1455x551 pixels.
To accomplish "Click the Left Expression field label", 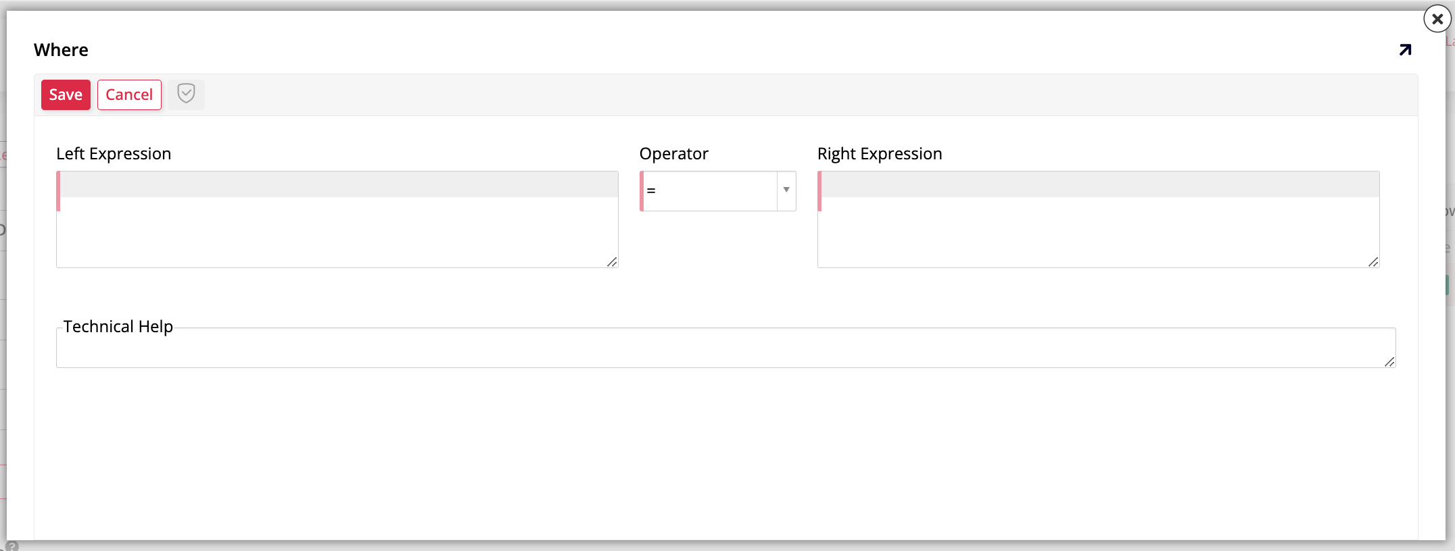I will tap(114, 153).
